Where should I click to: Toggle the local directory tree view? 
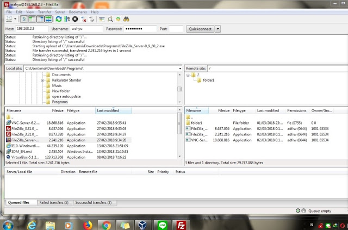pos(32,19)
